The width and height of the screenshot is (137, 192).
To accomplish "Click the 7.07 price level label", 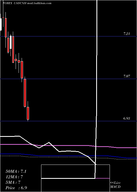I will coord(127,76).
